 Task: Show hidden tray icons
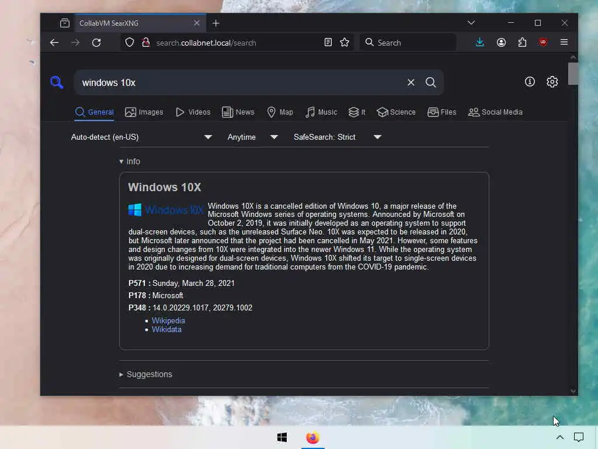(x=559, y=437)
